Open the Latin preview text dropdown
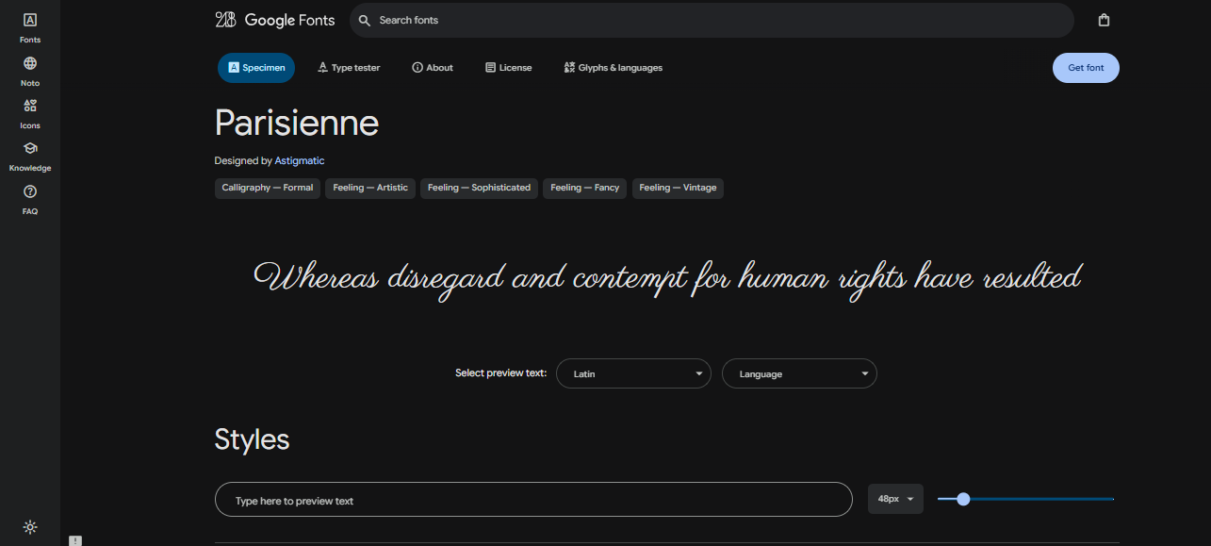Image resolution: width=1211 pixels, height=546 pixels. click(x=633, y=373)
